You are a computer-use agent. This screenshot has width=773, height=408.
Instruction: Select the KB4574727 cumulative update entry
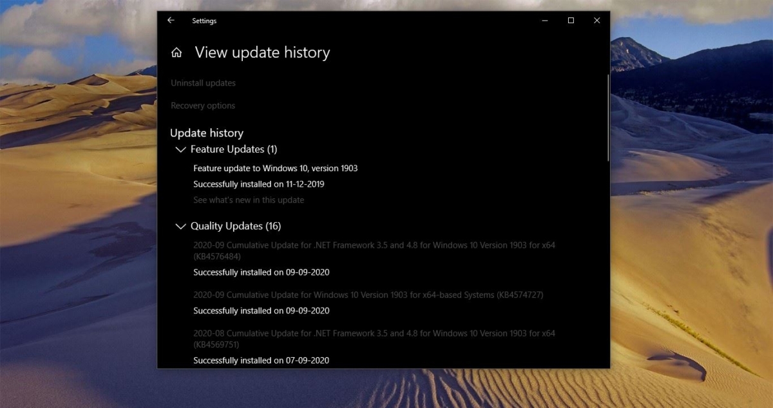pyautogui.click(x=368, y=295)
